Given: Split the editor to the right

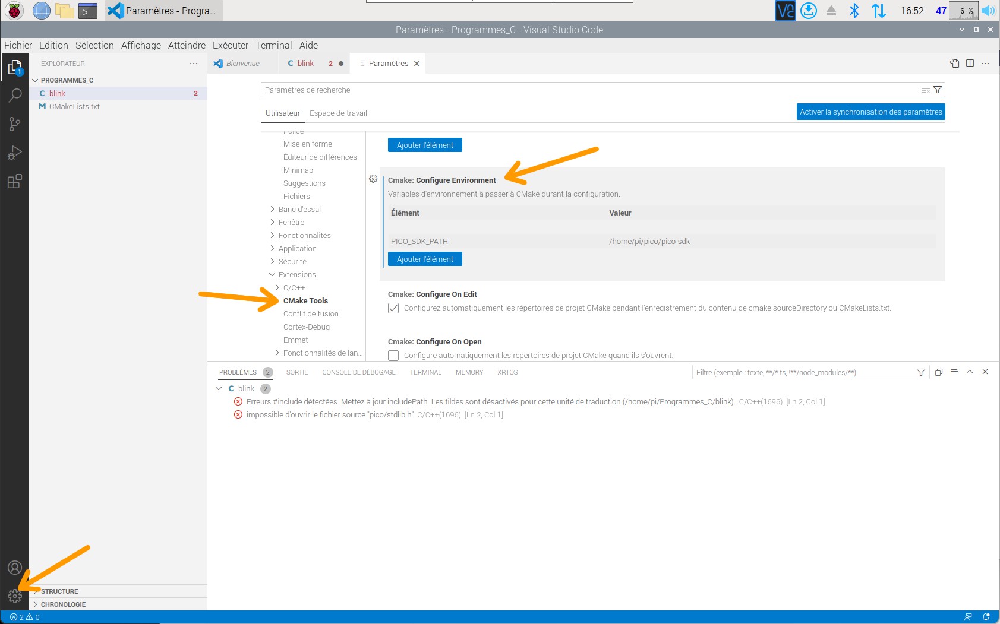Looking at the screenshot, I should click(970, 64).
